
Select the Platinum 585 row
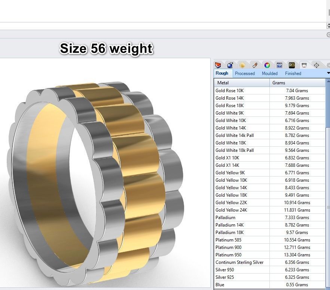[270, 240]
